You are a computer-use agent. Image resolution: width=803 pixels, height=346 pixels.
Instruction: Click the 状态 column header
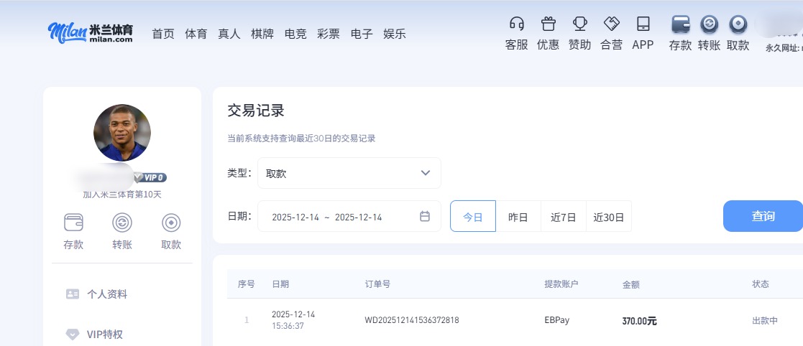(761, 284)
